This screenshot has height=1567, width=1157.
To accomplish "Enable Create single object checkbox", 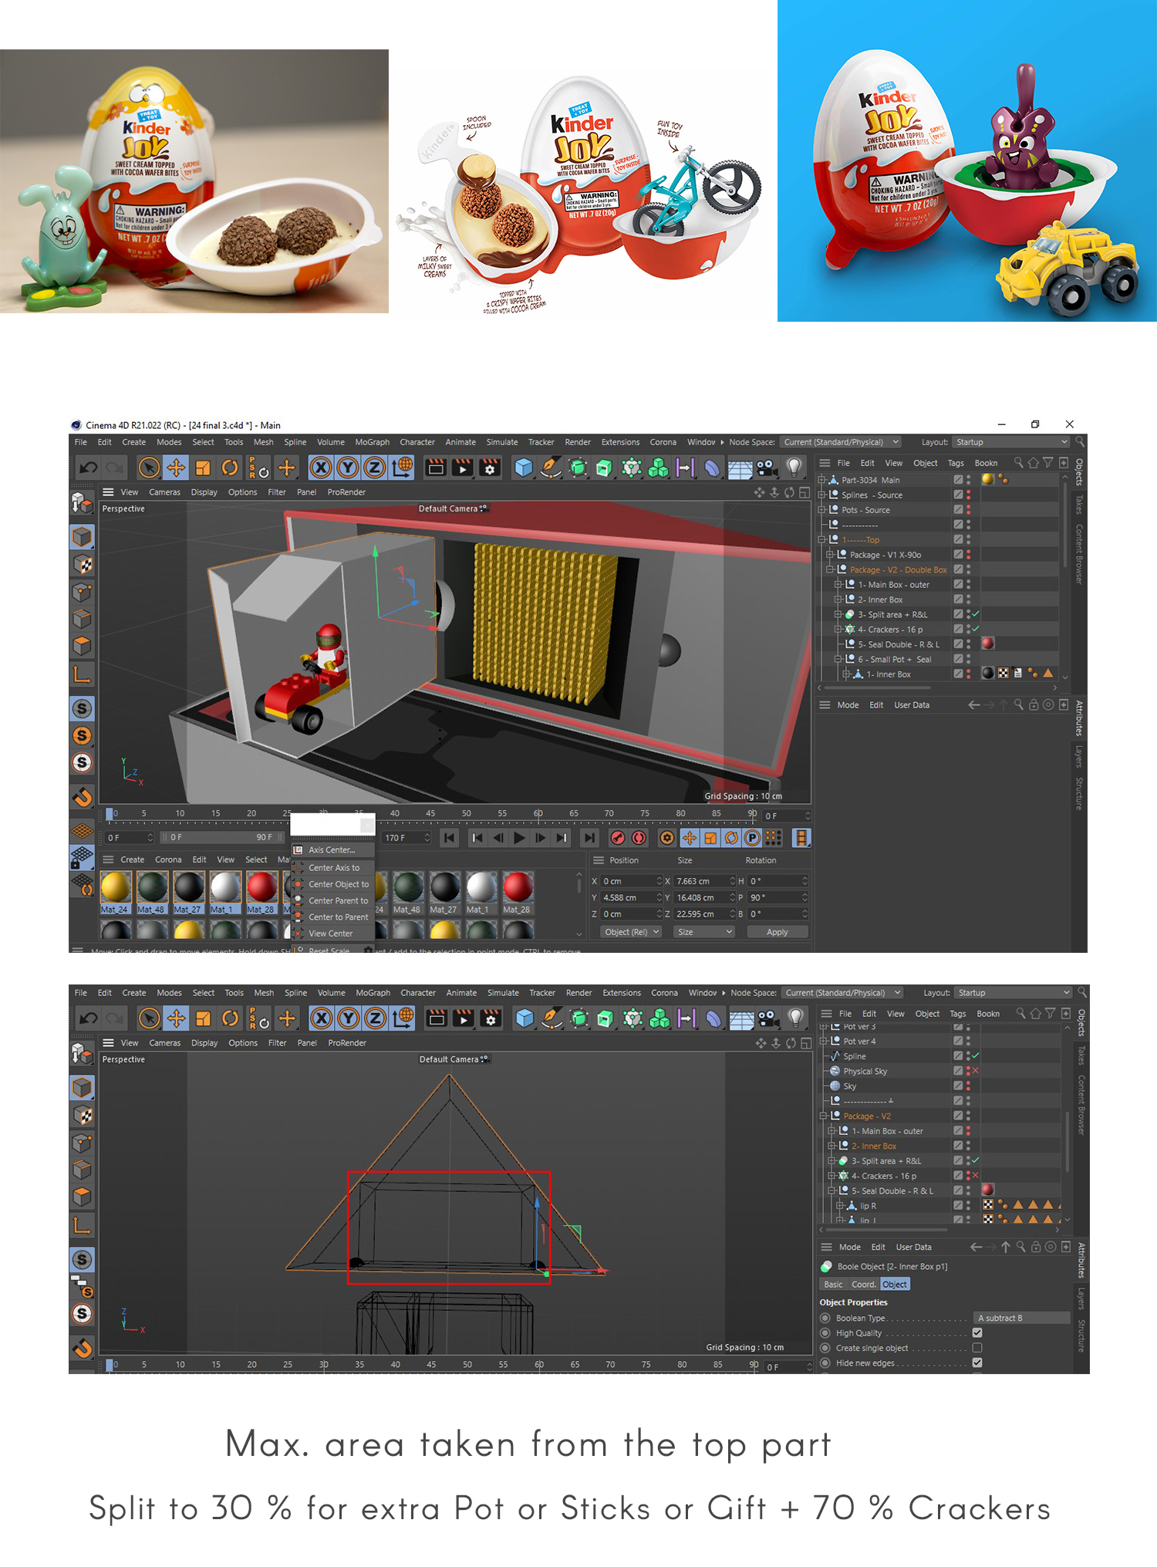I will click(x=977, y=1348).
